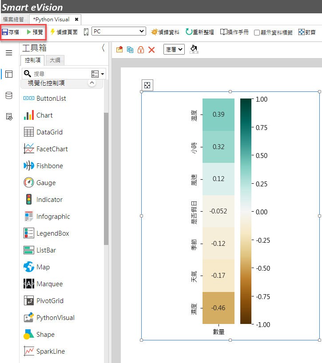Select the PythonVisual control icon

point(29,317)
